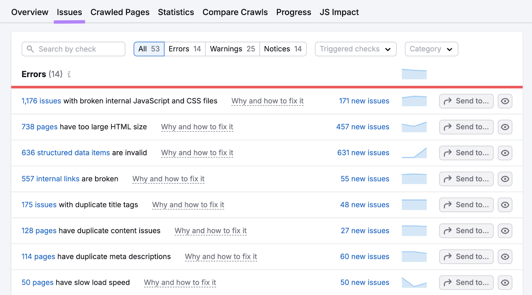View 457 new issues for HTML size
The image size is (532, 295).
pos(362,127)
